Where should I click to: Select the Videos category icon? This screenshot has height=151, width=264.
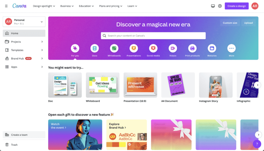tap(173, 48)
